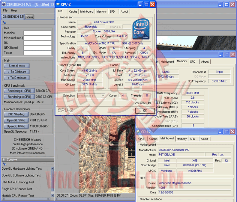Viewport: 237px width, 202px height.
Task: Select the SPD tab in Memory CPU-Z window
Action: [x=193, y=62]
